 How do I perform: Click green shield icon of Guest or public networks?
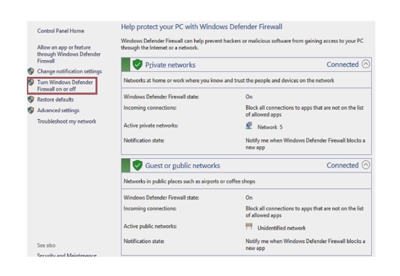[137, 166]
